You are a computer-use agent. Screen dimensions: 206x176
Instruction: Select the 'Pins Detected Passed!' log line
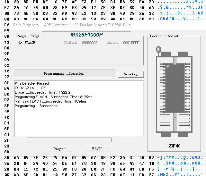coord(32,83)
